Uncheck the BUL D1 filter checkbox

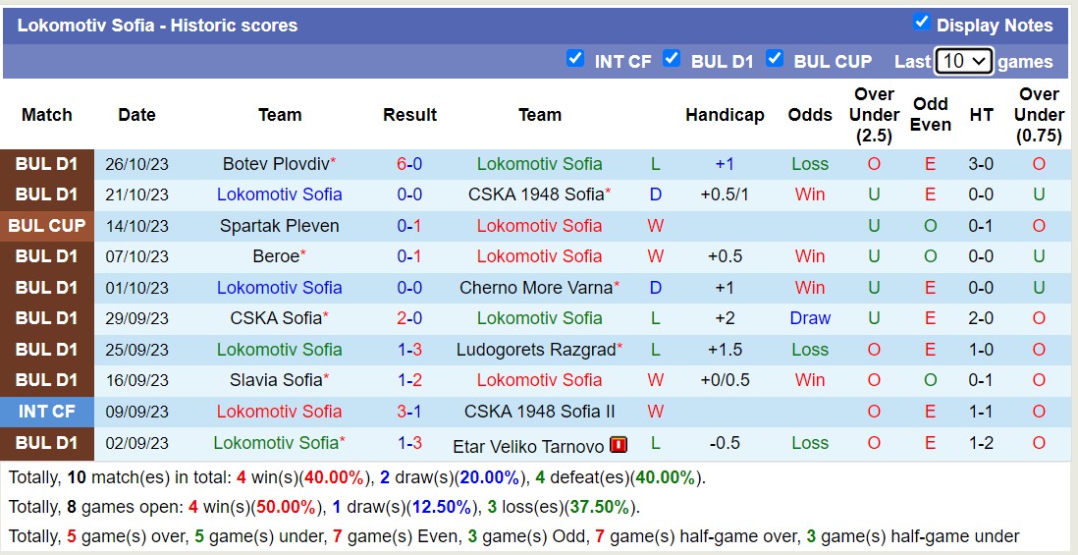[x=672, y=58]
